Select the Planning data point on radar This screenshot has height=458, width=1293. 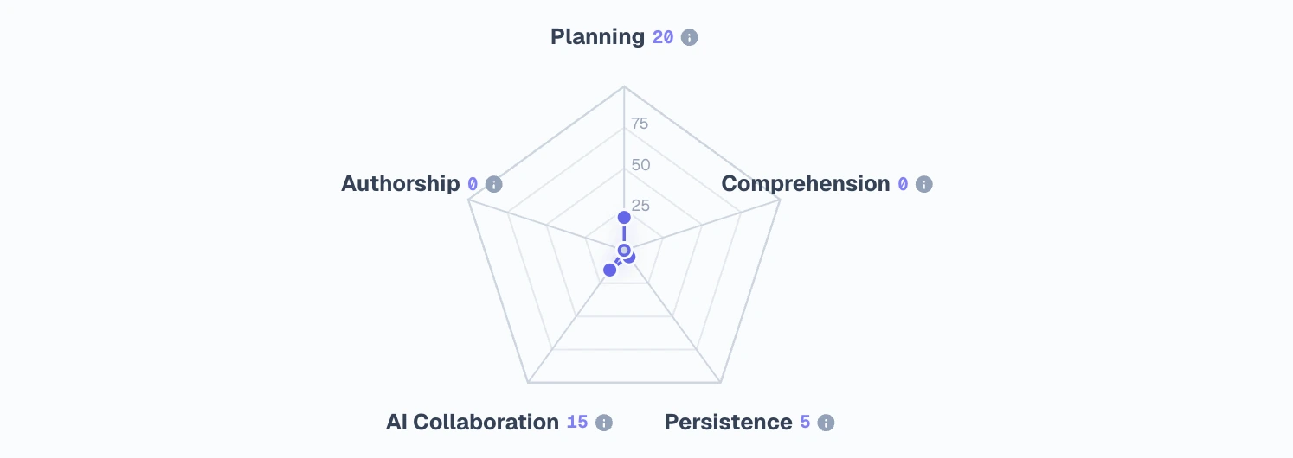pyautogui.click(x=623, y=217)
